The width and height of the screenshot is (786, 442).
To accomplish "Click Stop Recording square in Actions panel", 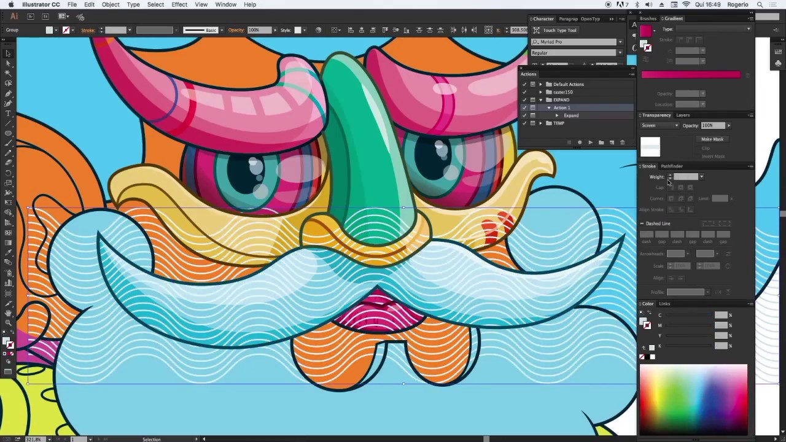I will coord(569,142).
